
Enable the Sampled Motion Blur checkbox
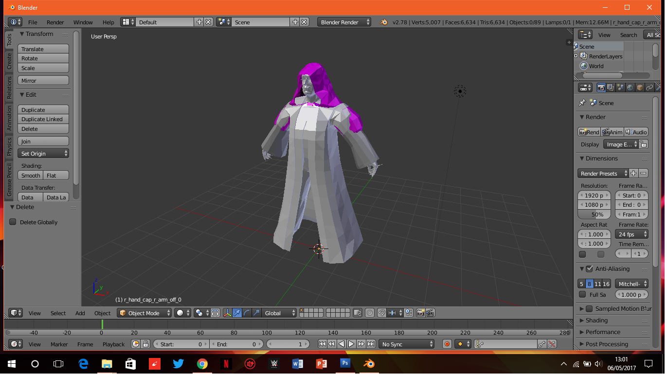[x=589, y=309]
